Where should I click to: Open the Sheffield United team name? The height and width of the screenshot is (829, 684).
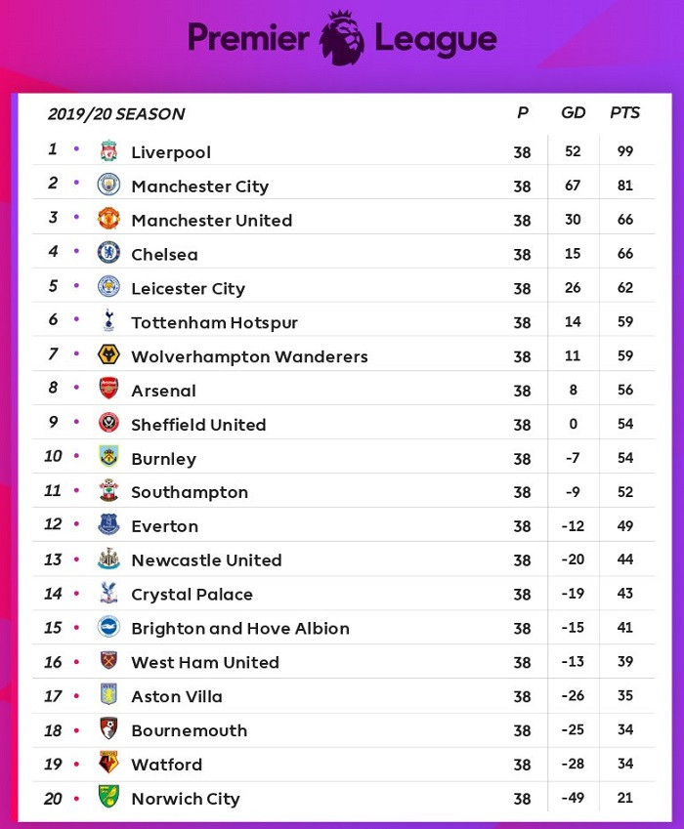[x=198, y=425]
